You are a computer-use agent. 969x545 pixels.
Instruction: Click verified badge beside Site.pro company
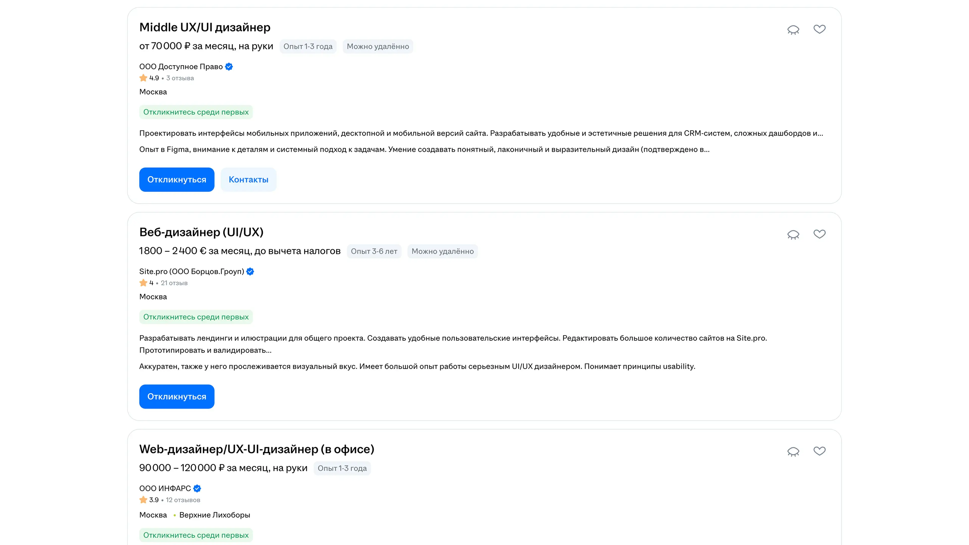[250, 271]
